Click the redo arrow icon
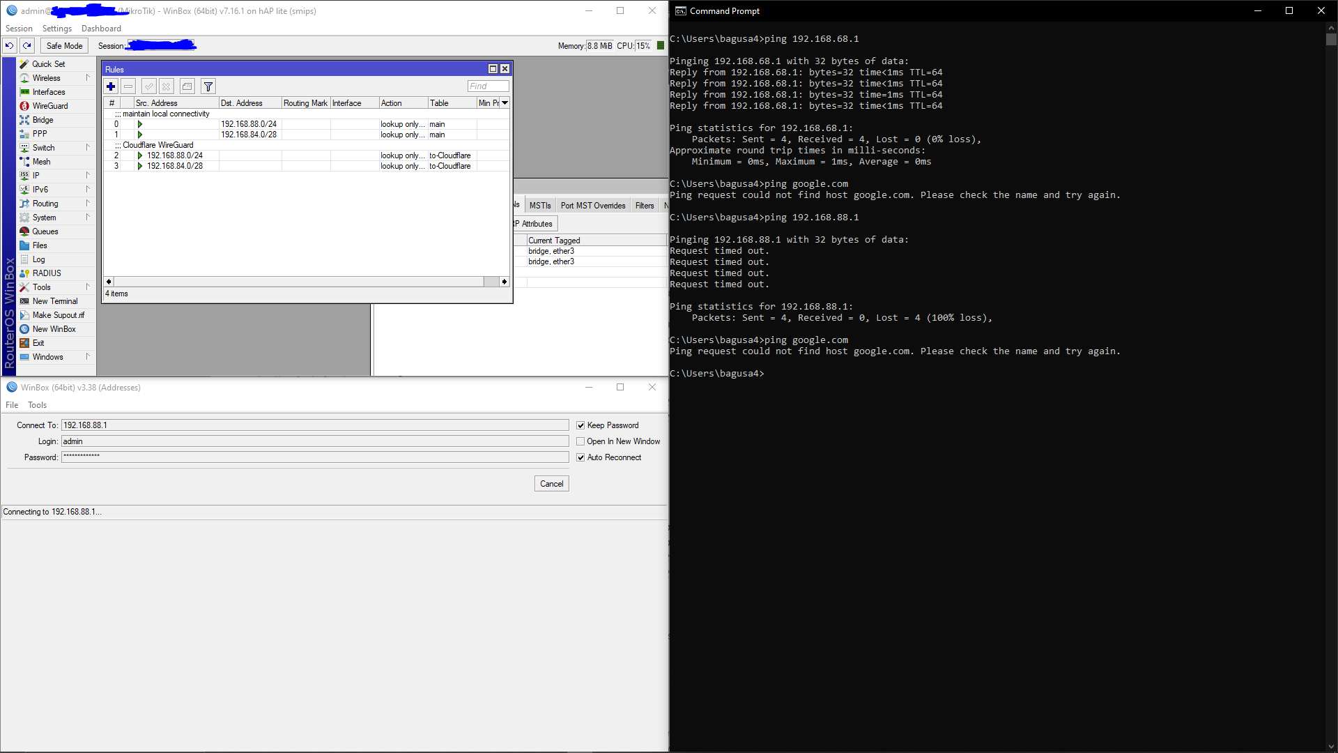The width and height of the screenshot is (1338, 753). (x=26, y=46)
